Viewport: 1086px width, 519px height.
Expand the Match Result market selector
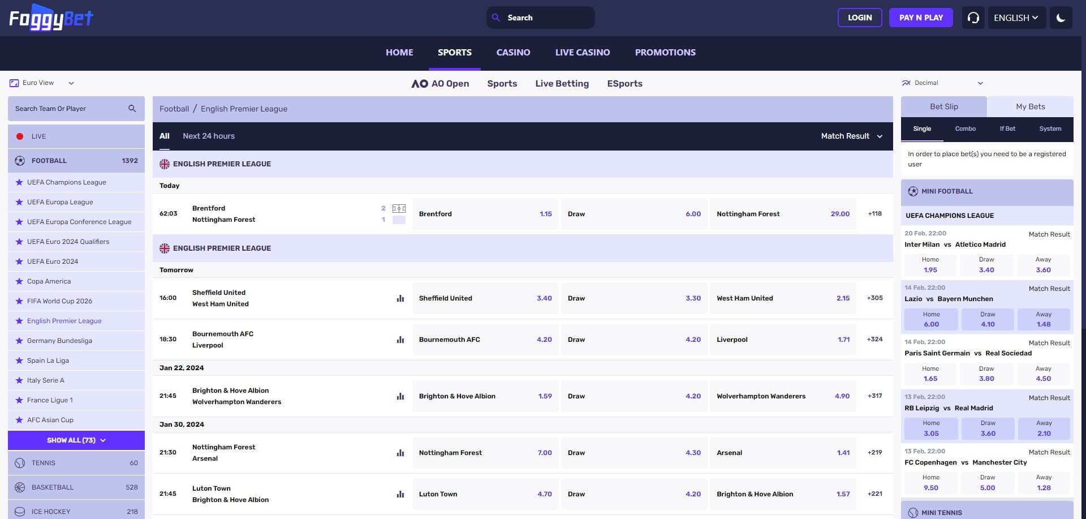[852, 136]
